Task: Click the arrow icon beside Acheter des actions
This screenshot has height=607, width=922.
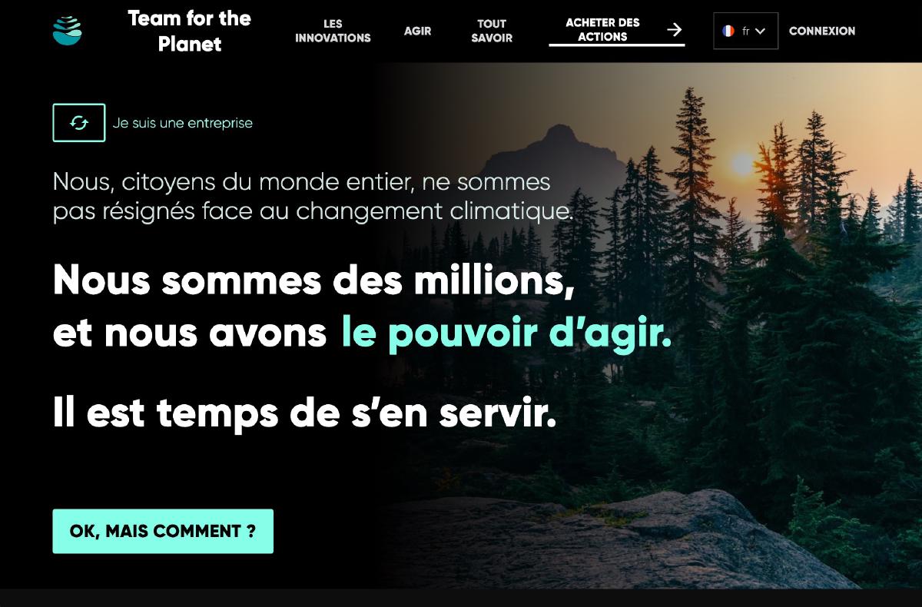Action: (674, 30)
